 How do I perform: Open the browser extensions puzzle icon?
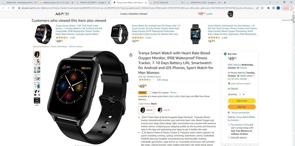click(268, 8)
